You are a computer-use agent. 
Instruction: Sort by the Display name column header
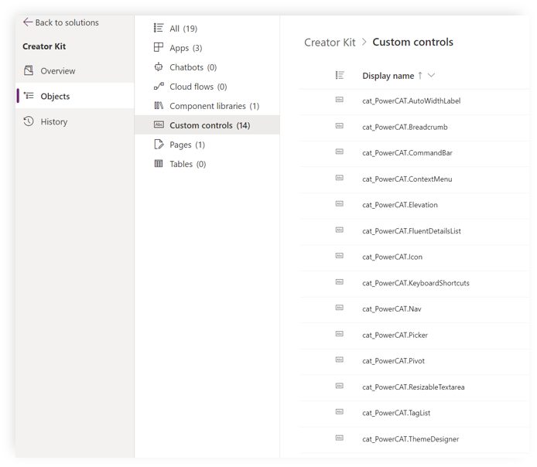tap(388, 76)
